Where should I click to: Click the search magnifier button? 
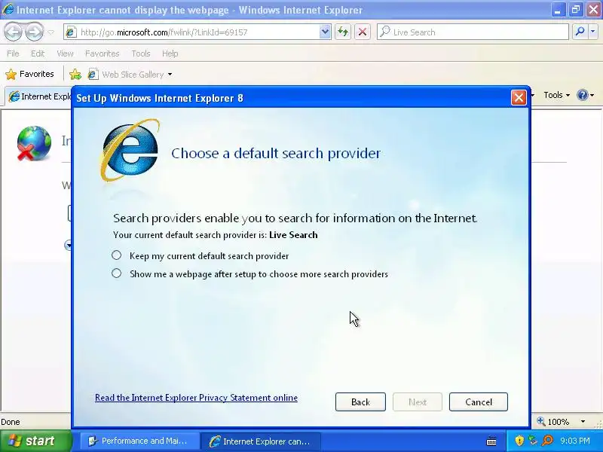580,32
